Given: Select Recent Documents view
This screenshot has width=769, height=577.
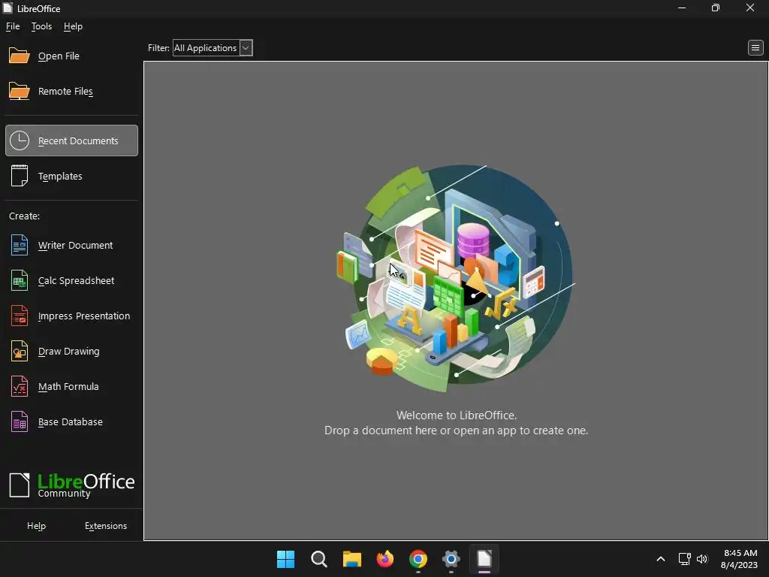Looking at the screenshot, I should pyautogui.click(x=71, y=140).
